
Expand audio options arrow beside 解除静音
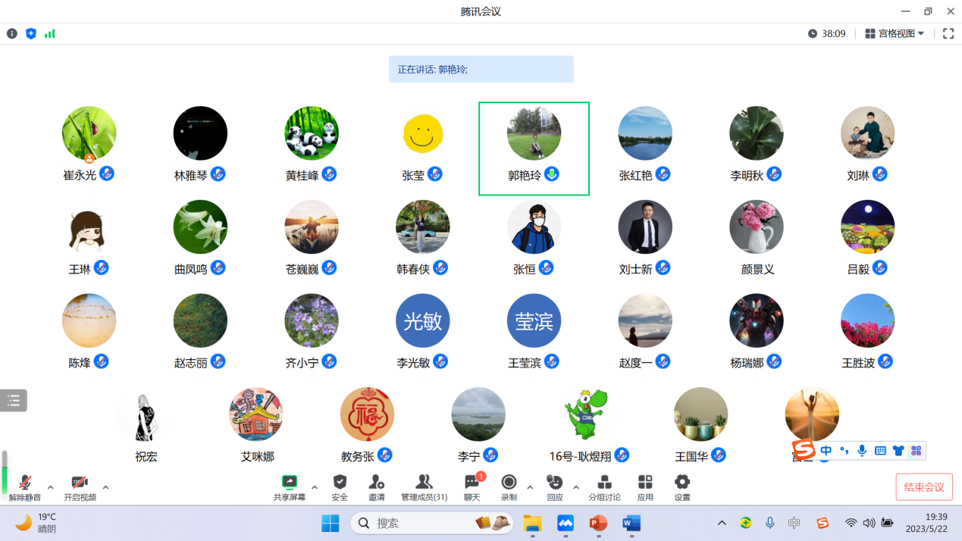pos(51,487)
